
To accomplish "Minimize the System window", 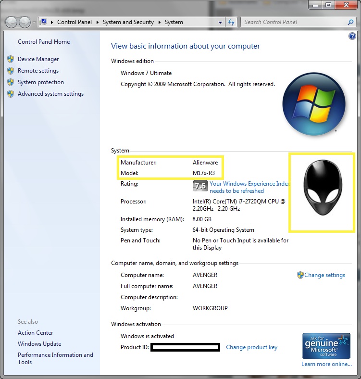I will (315, 5).
